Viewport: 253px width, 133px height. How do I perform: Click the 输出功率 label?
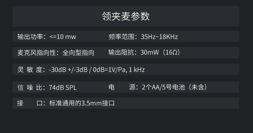(30, 37)
